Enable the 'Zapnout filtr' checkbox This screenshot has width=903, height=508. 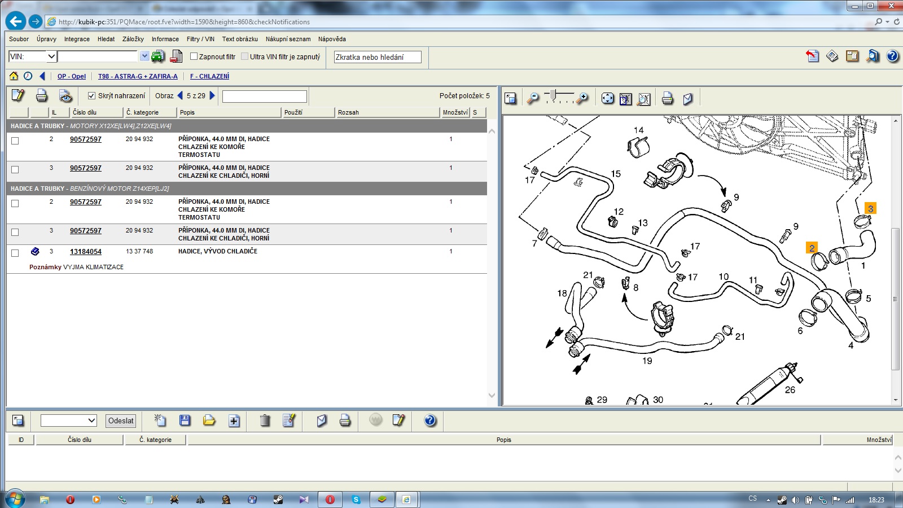click(194, 56)
